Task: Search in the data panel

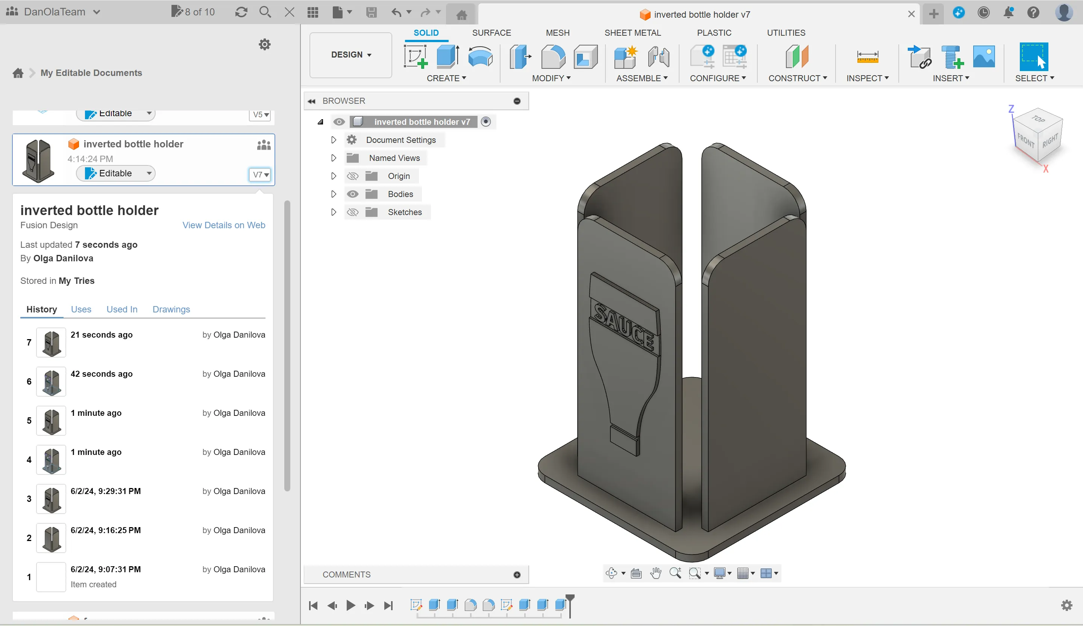Action: coord(265,12)
